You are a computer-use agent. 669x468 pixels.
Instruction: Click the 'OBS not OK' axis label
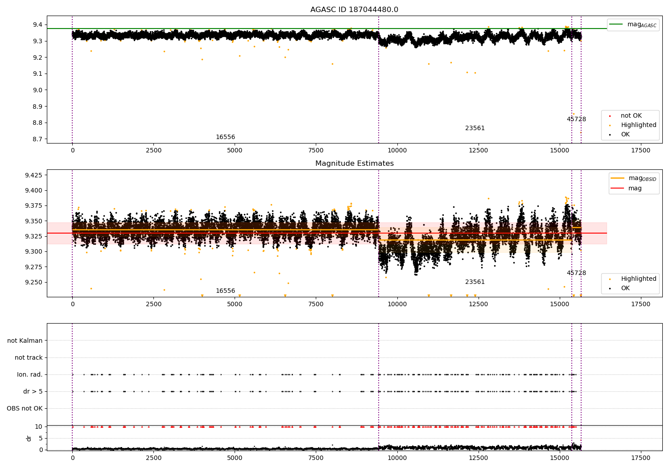click(25, 409)
